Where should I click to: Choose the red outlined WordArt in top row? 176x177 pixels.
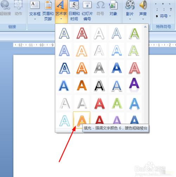pos(82,33)
